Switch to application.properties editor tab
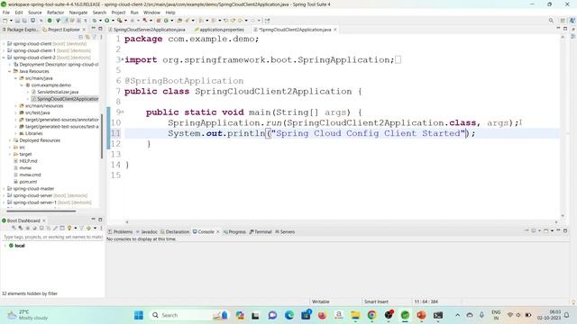 pyautogui.click(x=219, y=30)
